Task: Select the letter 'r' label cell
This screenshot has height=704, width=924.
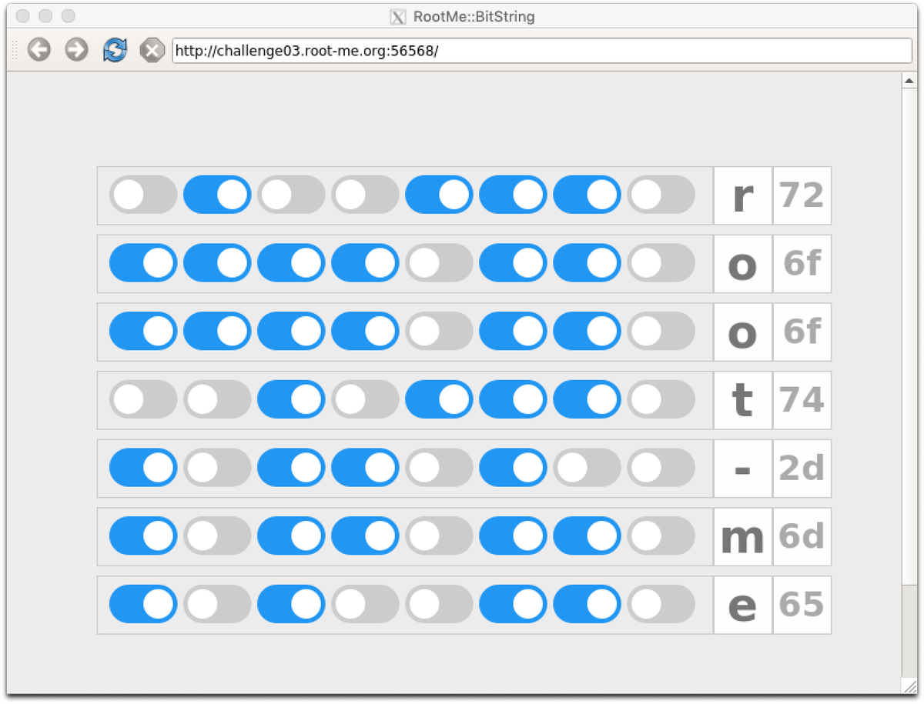Action: (742, 195)
